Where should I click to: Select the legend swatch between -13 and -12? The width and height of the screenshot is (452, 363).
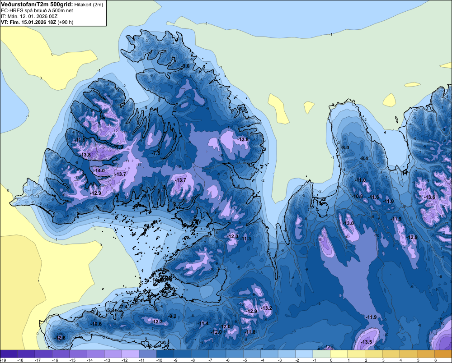pyautogui.click(x=113, y=354)
